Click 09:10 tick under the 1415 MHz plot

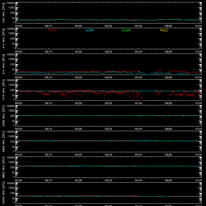pos(48,103)
